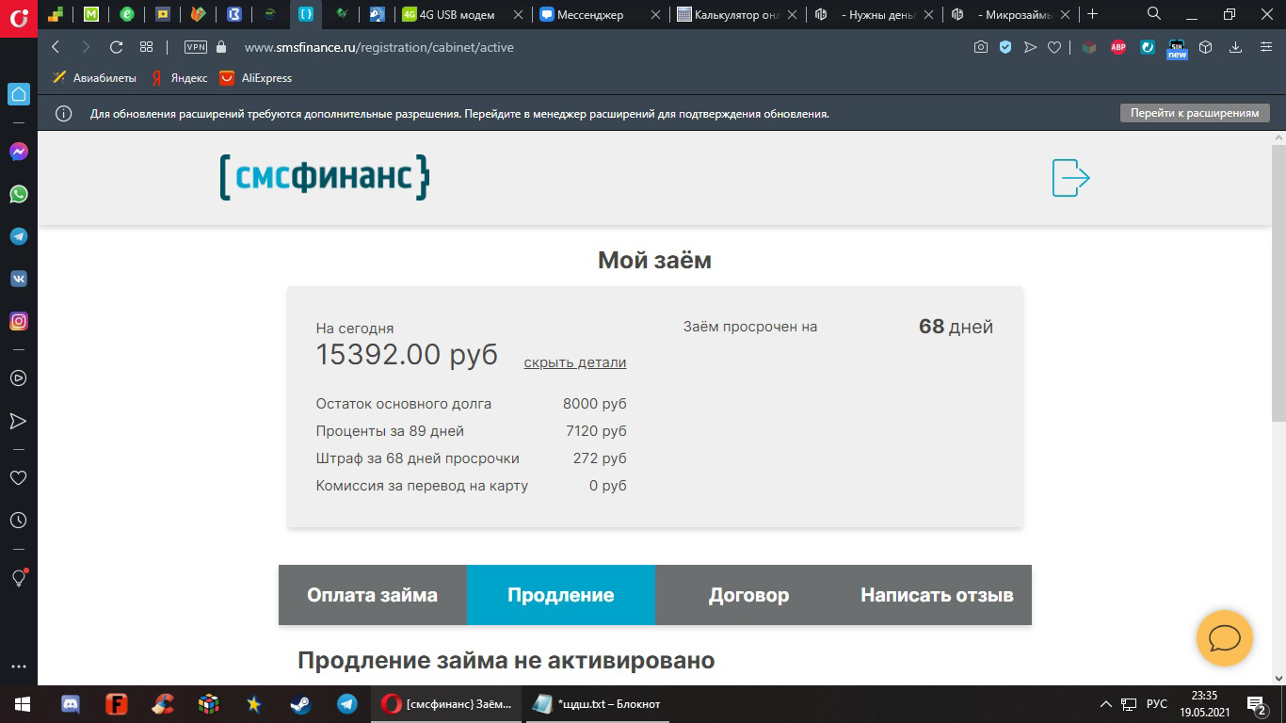Open Steam from the taskbar
The image size is (1286, 723).
(x=300, y=703)
